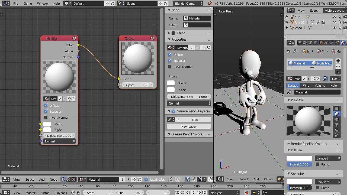The width and height of the screenshot is (347, 195).
Task: Collapse the Properties panel in node sidebar
Action: tap(169, 40)
